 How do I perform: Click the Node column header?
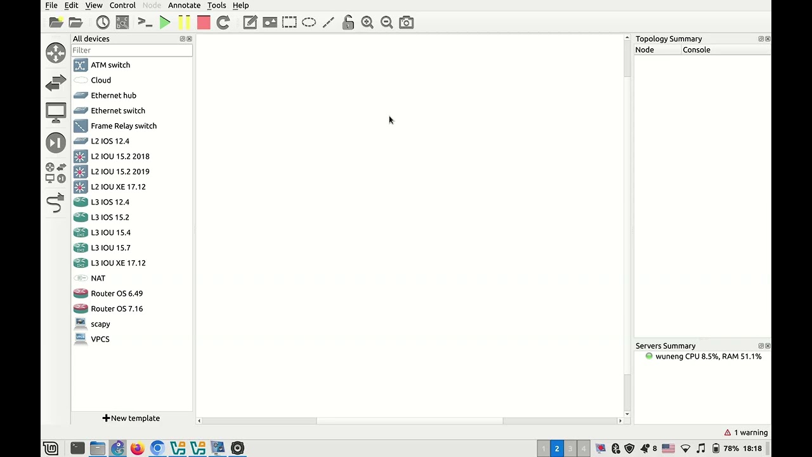[x=658, y=50]
